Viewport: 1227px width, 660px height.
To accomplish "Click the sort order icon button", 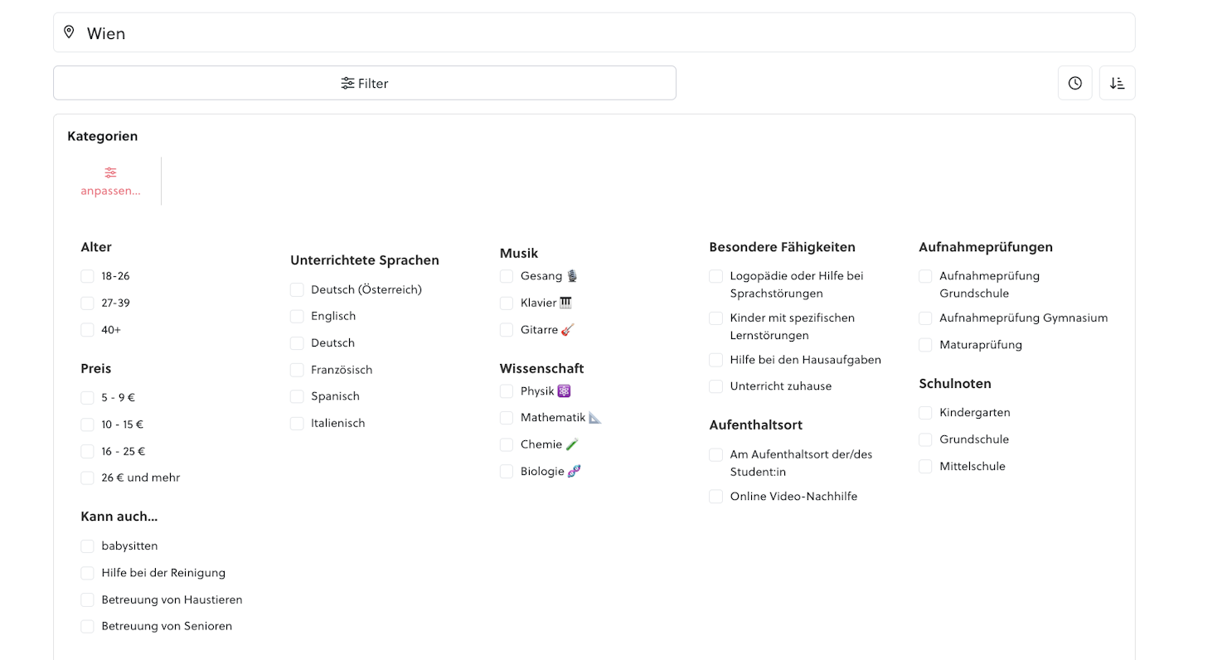I will [x=1118, y=83].
